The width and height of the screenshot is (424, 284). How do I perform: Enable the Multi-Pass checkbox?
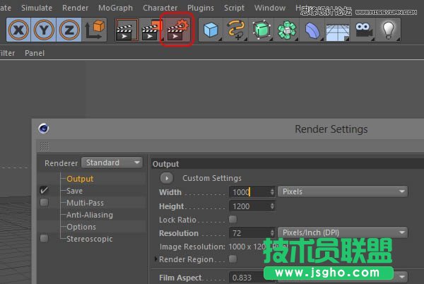[x=45, y=203]
